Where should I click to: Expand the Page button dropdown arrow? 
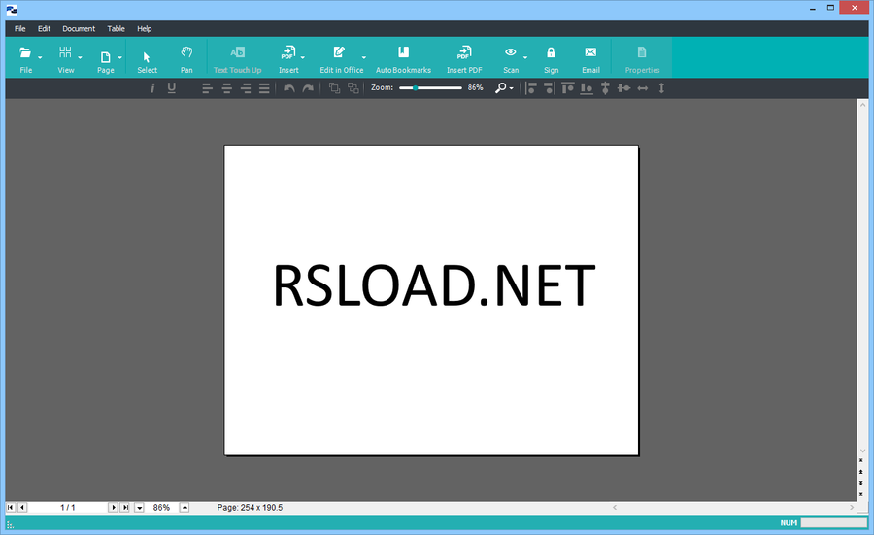point(119,57)
